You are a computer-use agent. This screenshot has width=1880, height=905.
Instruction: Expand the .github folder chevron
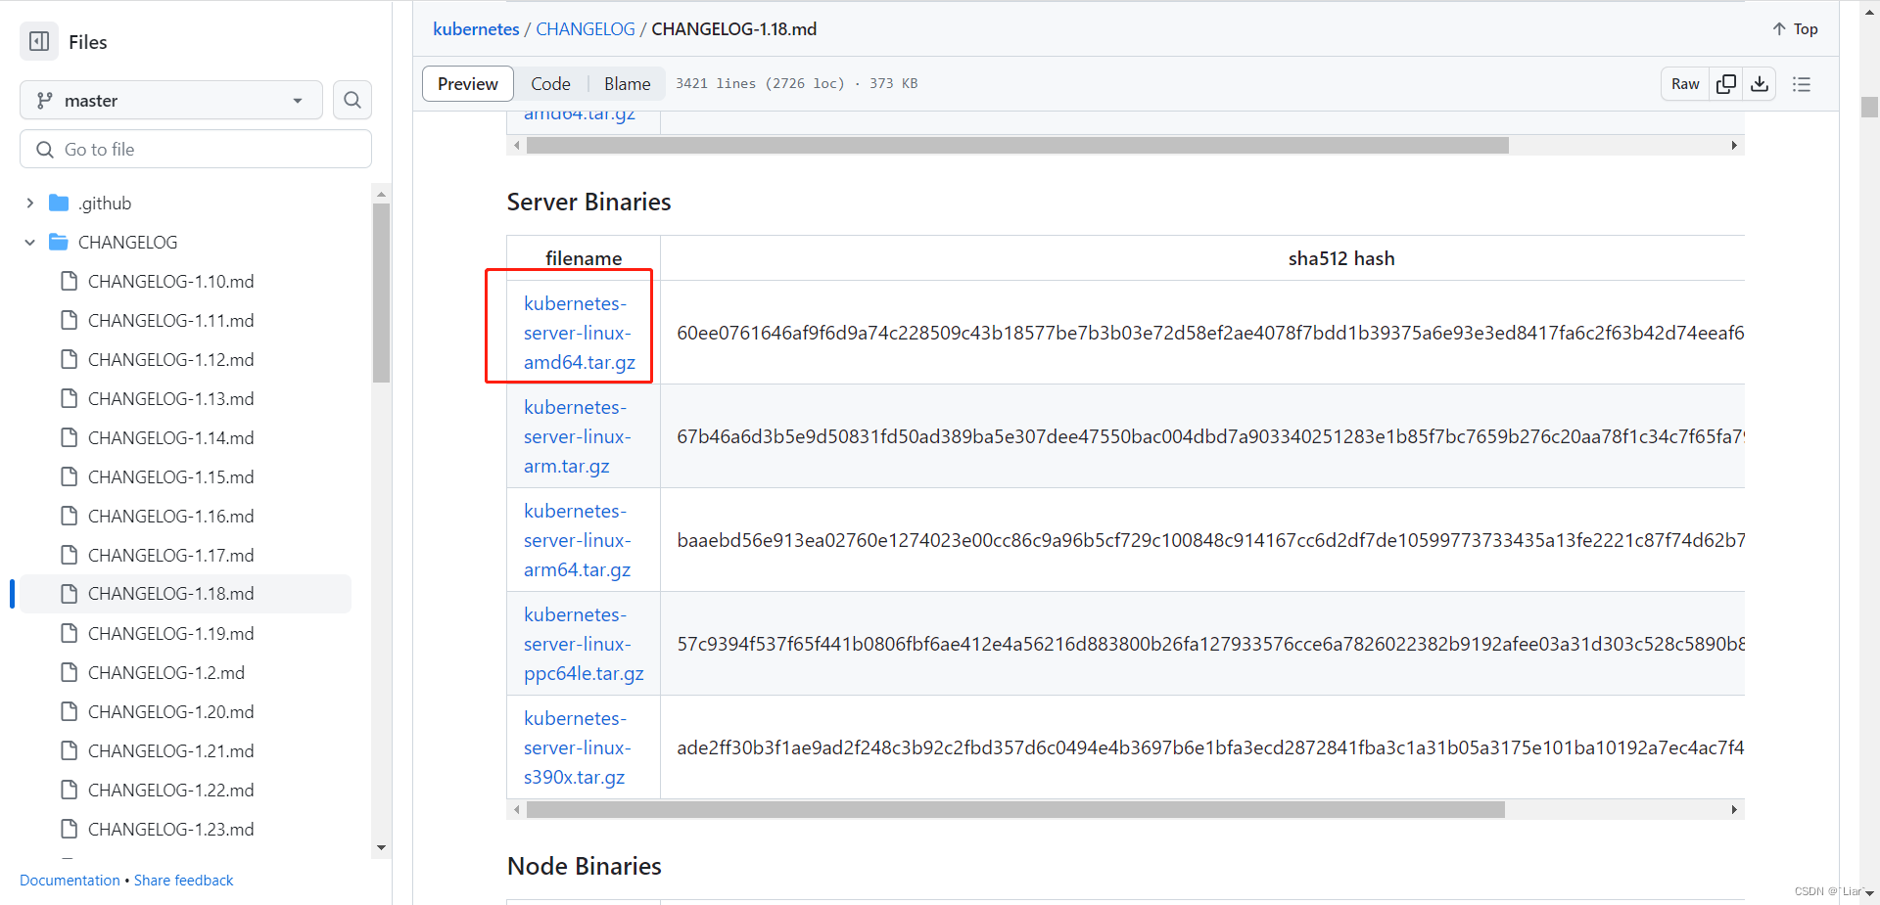(30, 204)
